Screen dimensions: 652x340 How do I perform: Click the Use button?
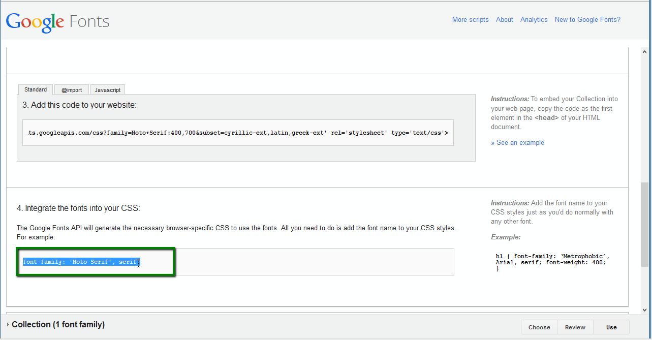pos(611,327)
